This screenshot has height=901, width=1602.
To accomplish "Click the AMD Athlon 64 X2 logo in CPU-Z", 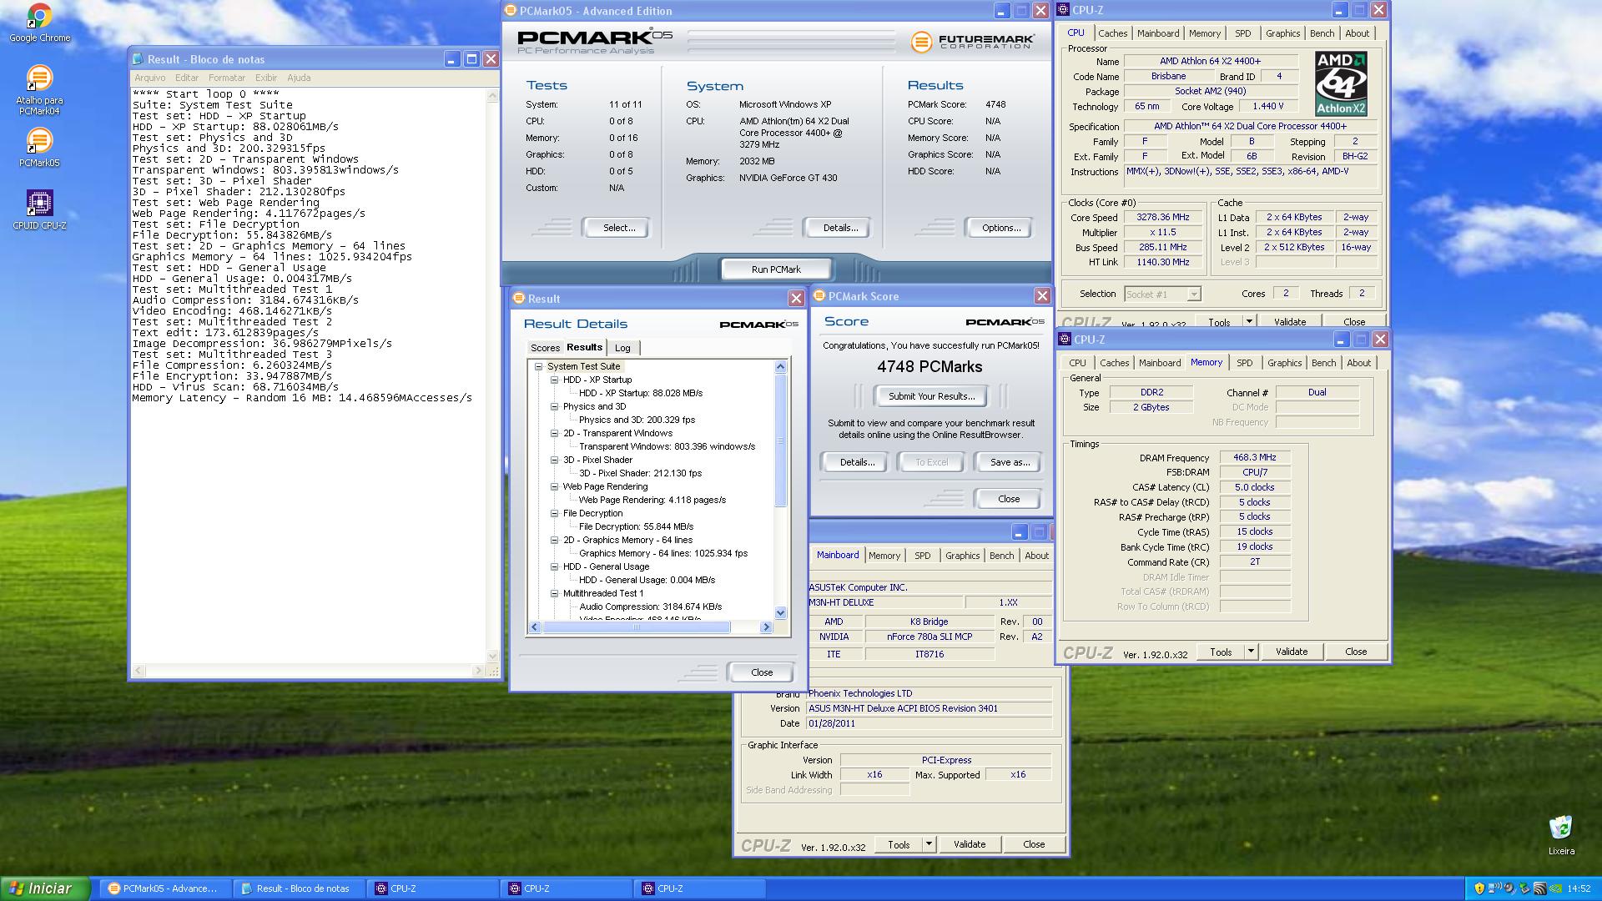I will click(1341, 83).
